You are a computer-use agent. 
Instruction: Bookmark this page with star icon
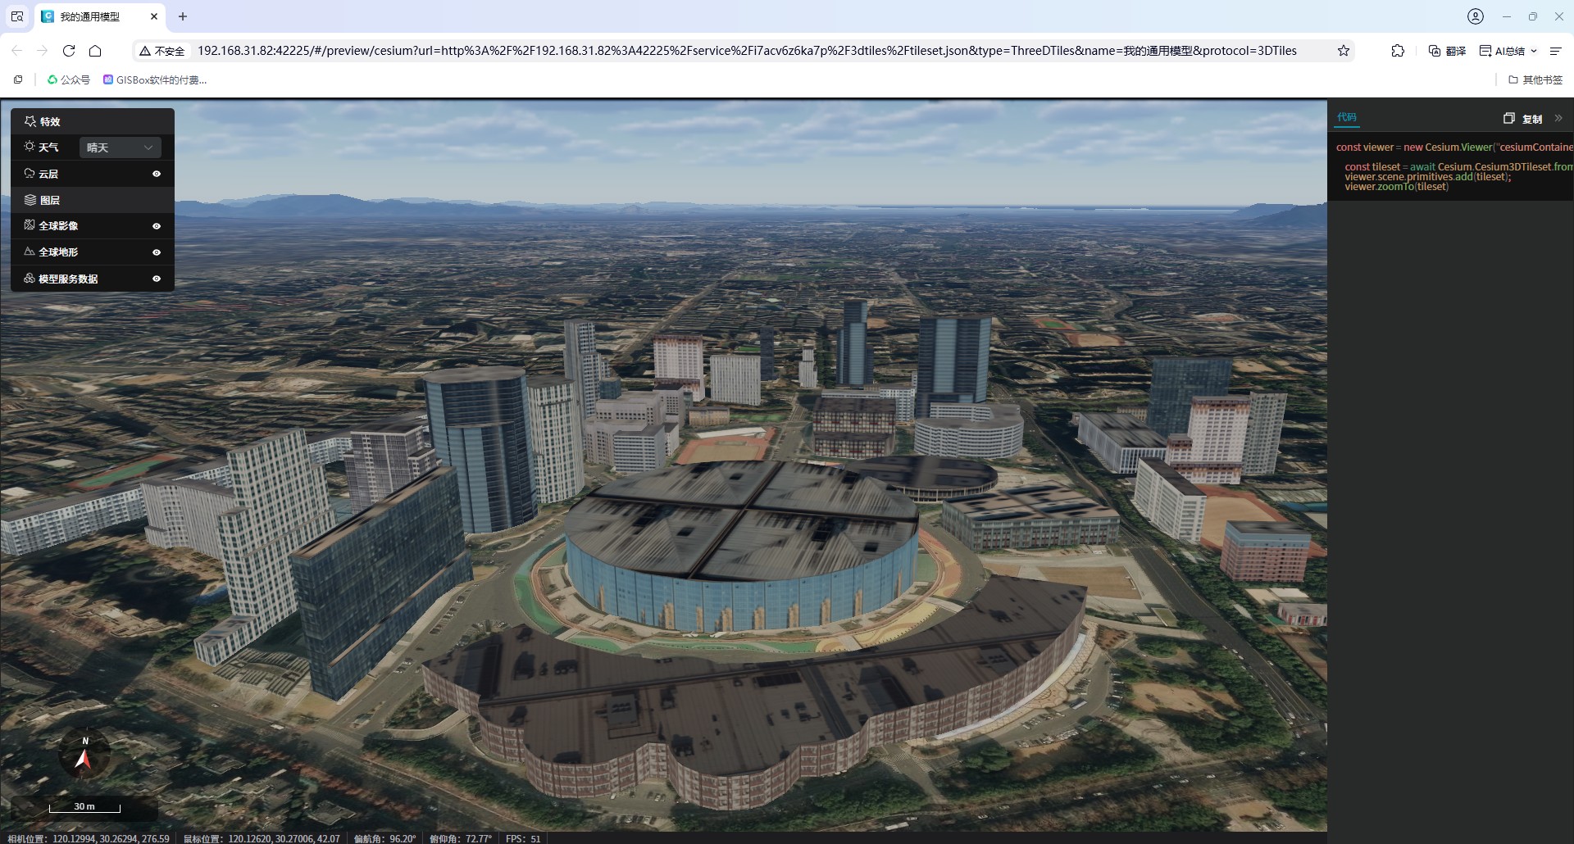coord(1344,51)
